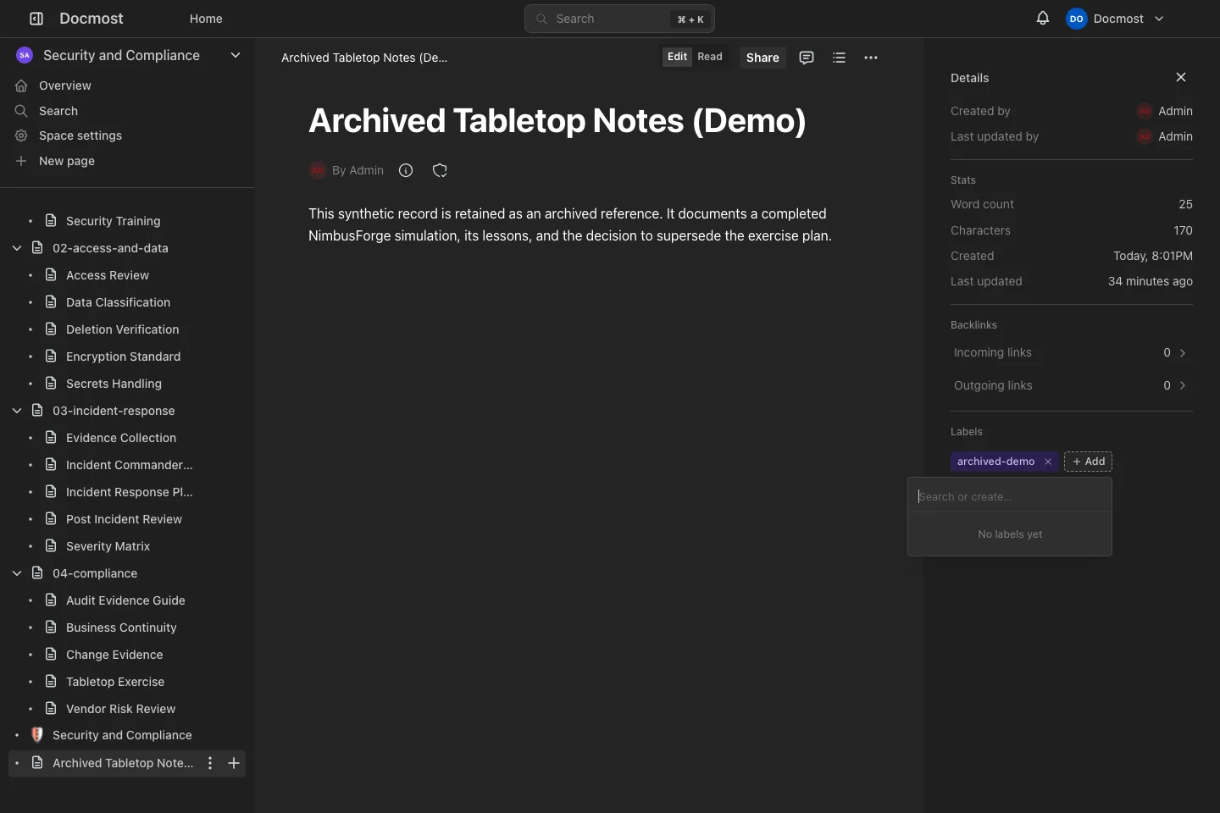Open the Tabletop Exercise page
Screen dimensions: 1220x813
(115, 682)
